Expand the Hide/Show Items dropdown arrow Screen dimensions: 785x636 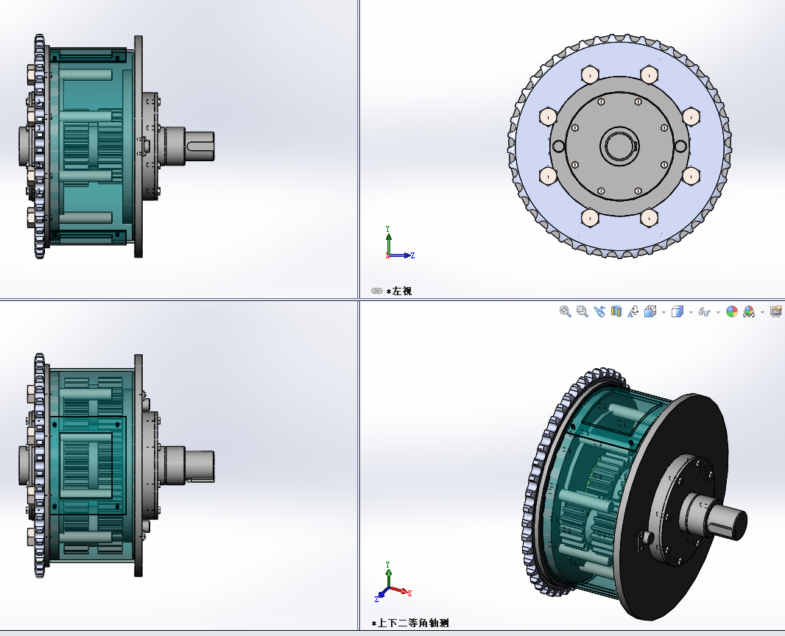(x=718, y=312)
